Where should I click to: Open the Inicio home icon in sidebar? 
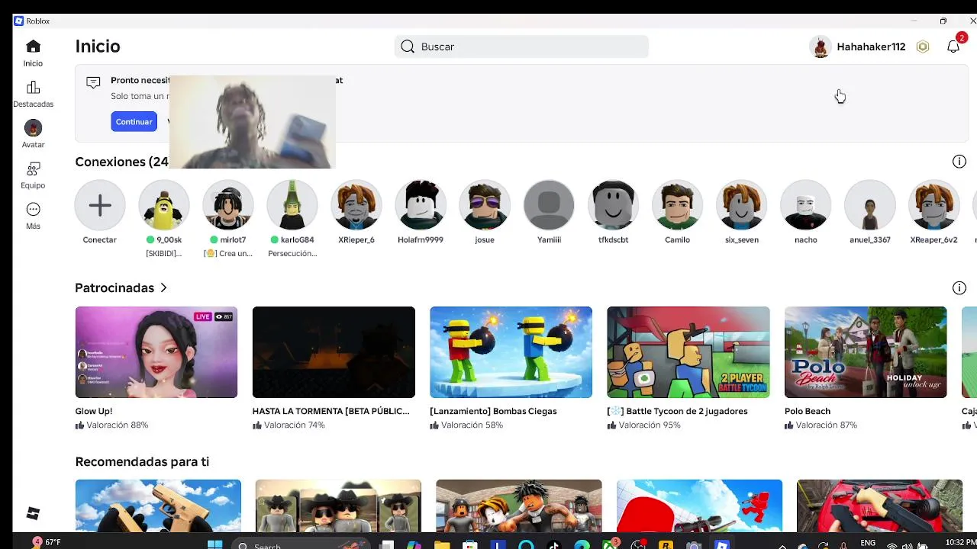33,47
